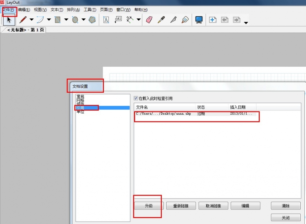Start presentation with monitor icon
This screenshot has height=224, width=306.
click(x=199, y=20)
